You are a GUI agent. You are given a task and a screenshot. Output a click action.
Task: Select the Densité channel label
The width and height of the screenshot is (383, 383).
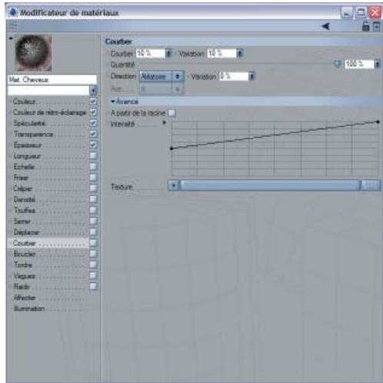(25, 199)
